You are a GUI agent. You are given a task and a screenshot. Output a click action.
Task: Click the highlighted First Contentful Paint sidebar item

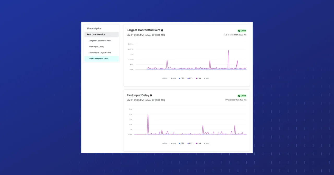coord(99,59)
